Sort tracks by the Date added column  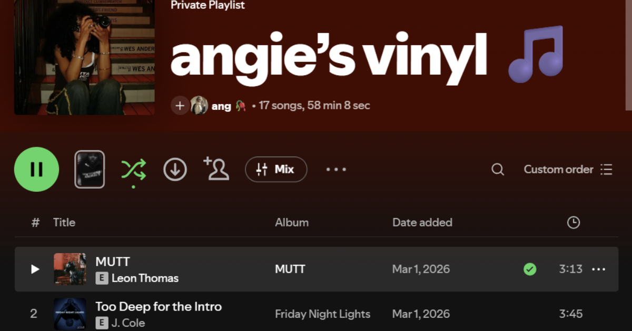422,222
